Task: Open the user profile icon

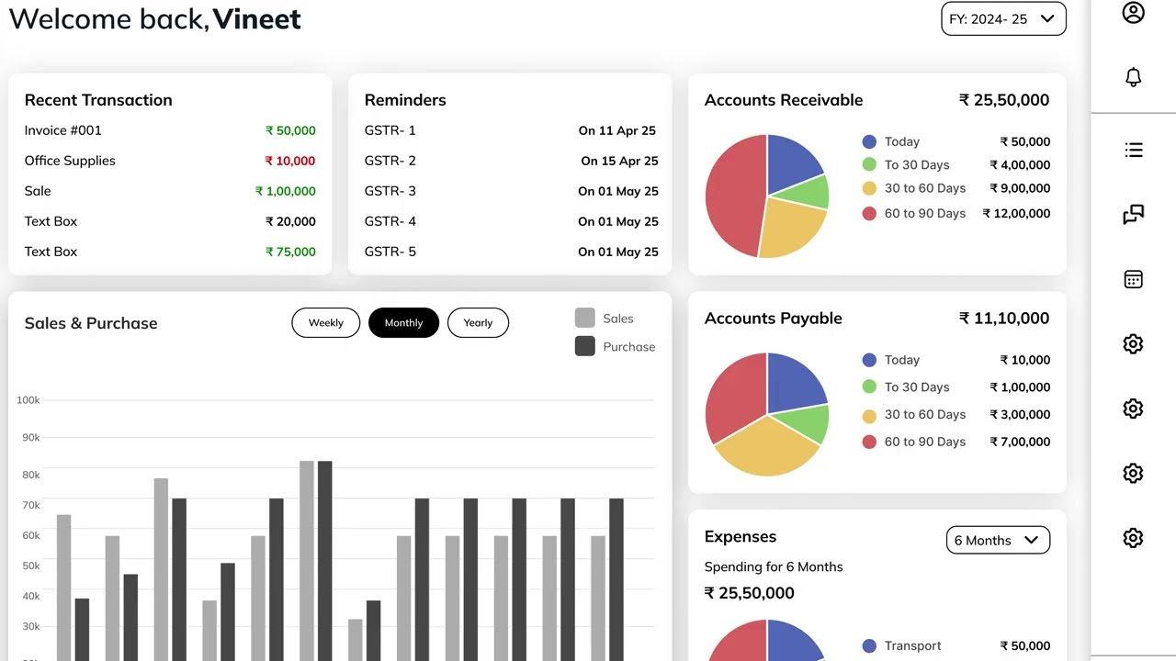Action: (1133, 13)
